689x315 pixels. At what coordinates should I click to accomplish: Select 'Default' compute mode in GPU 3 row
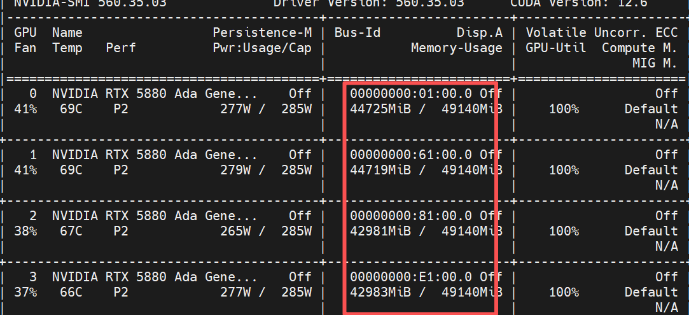point(651,291)
